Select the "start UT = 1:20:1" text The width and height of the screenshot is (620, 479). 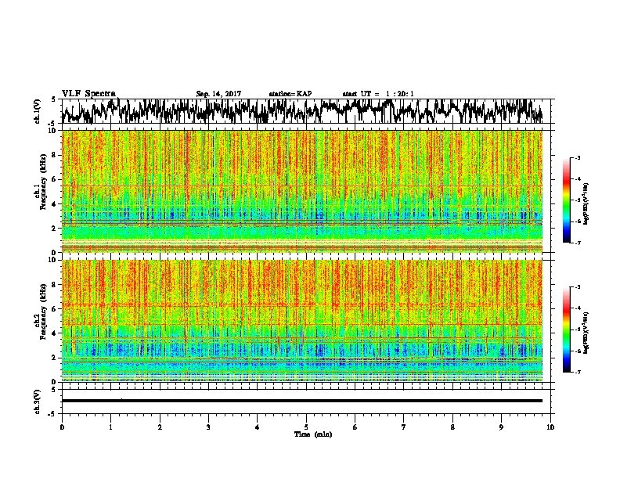point(378,94)
